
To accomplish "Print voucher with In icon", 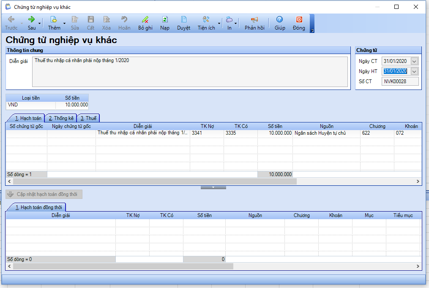I will click(x=229, y=23).
